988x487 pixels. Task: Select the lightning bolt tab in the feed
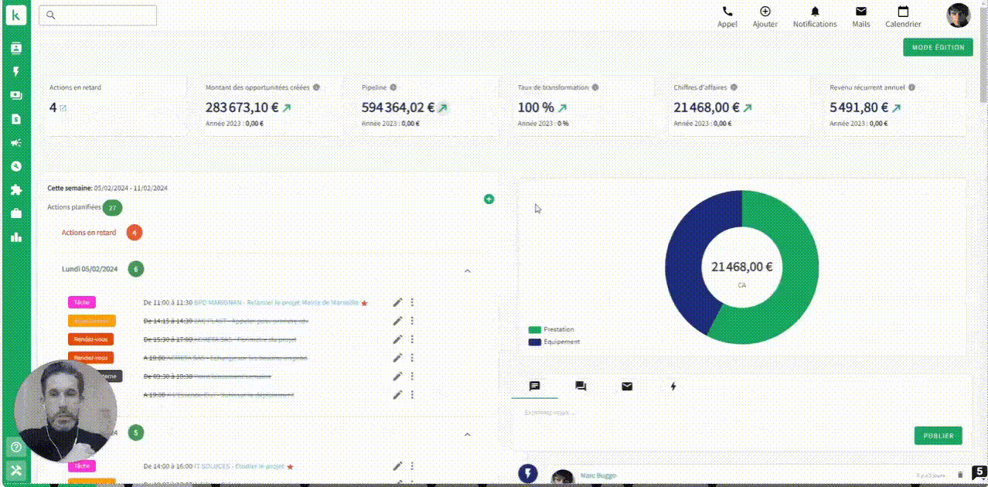click(673, 387)
